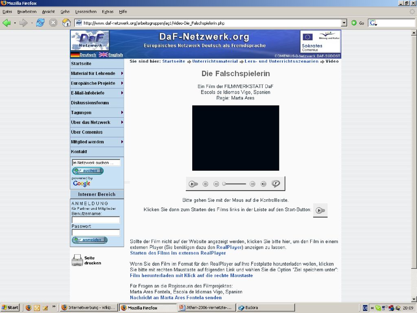Screen dimensions: 417x313
Task: Rewind the video with the rewind button
Action: pyautogui.click(x=216, y=184)
